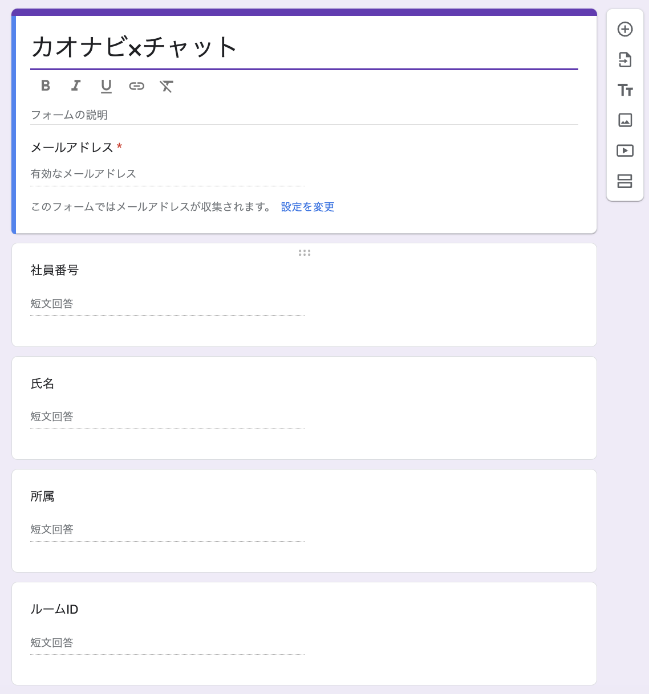
Task: Click the 短文回答 field under 氏名
Action: 53,417
